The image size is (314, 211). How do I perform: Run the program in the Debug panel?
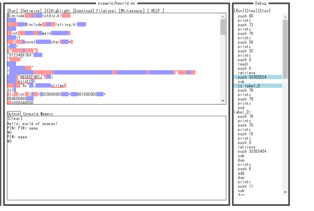[x=239, y=10]
